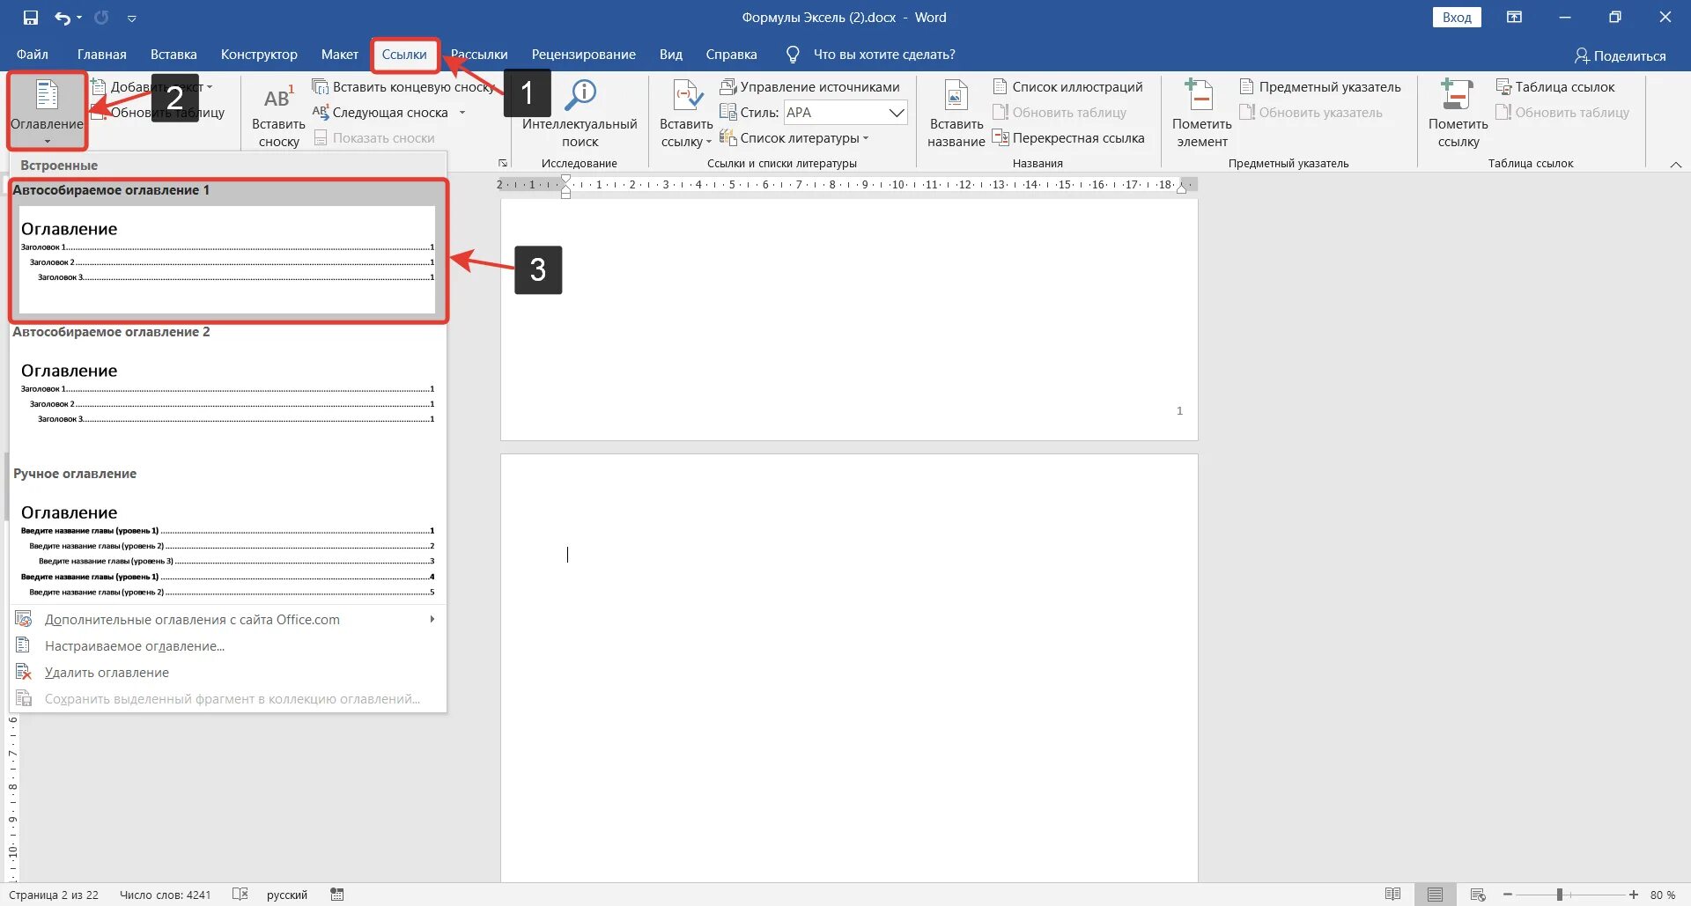1691x906 pixels.
Task: Open Интеллектуальный поиск
Action: 580,114
